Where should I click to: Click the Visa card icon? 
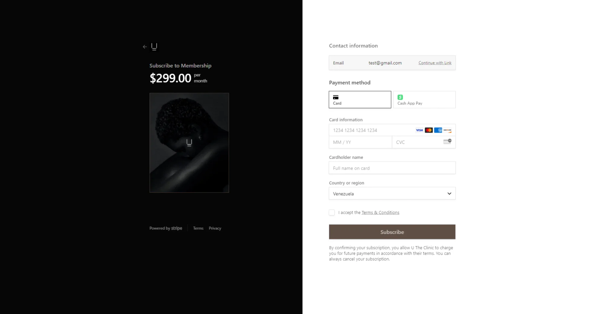coord(419,130)
